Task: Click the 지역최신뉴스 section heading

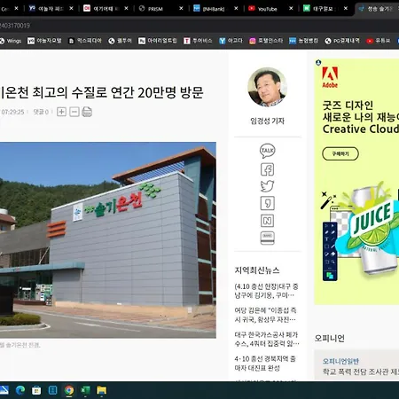Action: pyautogui.click(x=257, y=270)
